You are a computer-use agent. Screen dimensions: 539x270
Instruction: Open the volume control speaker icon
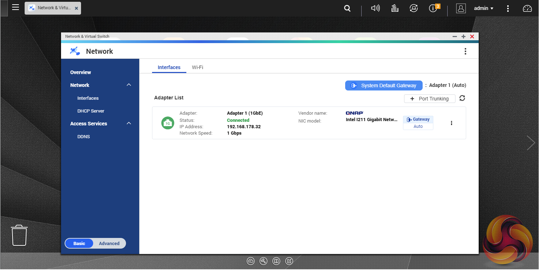(x=375, y=8)
